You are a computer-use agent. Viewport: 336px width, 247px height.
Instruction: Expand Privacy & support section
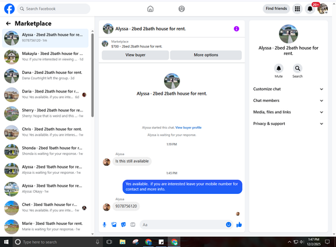click(288, 123)
